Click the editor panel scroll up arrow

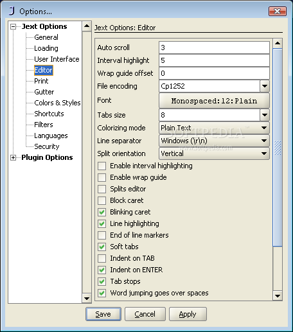pyautogui.click(x=278, y=44)
